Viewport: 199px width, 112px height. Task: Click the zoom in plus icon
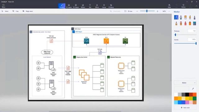click(x=158, y=11)
